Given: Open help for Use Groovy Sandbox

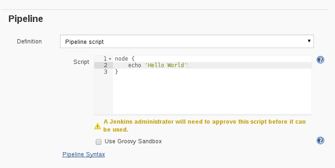Looking at the screenshot, I should pos(320,140).
